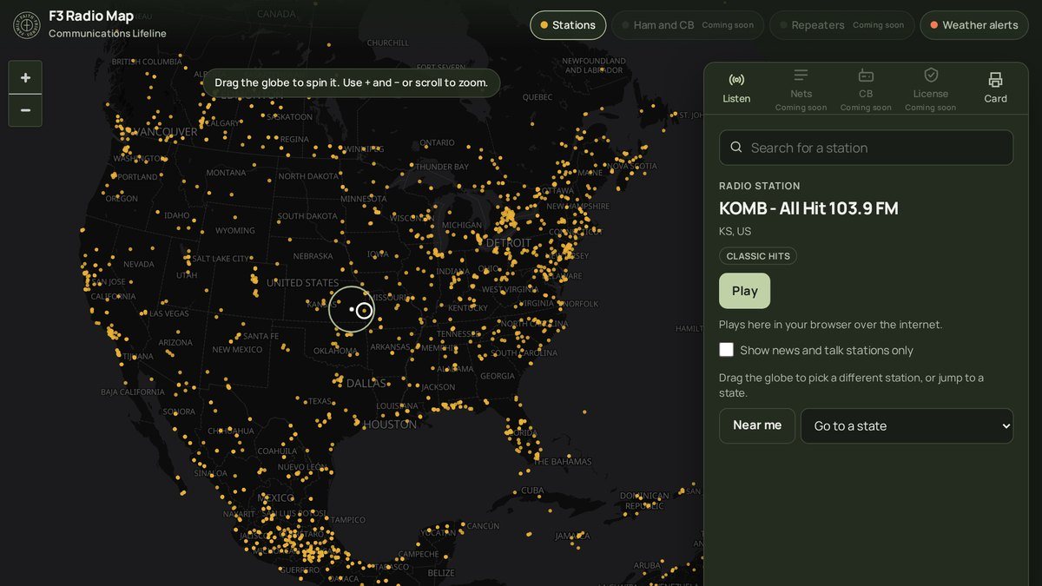Viewport: 1042px width, 586px height.
Task: Play the KOMB radio station
Action: [x=744, y=291]
